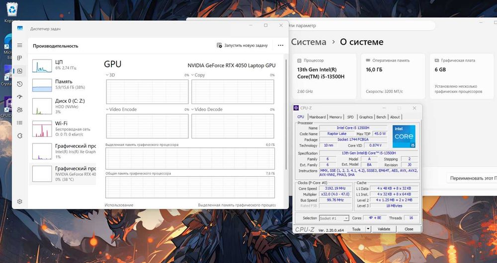Select the ЦП performance graph entry
This screenshot has height=263, width=497.
(62, 66)
